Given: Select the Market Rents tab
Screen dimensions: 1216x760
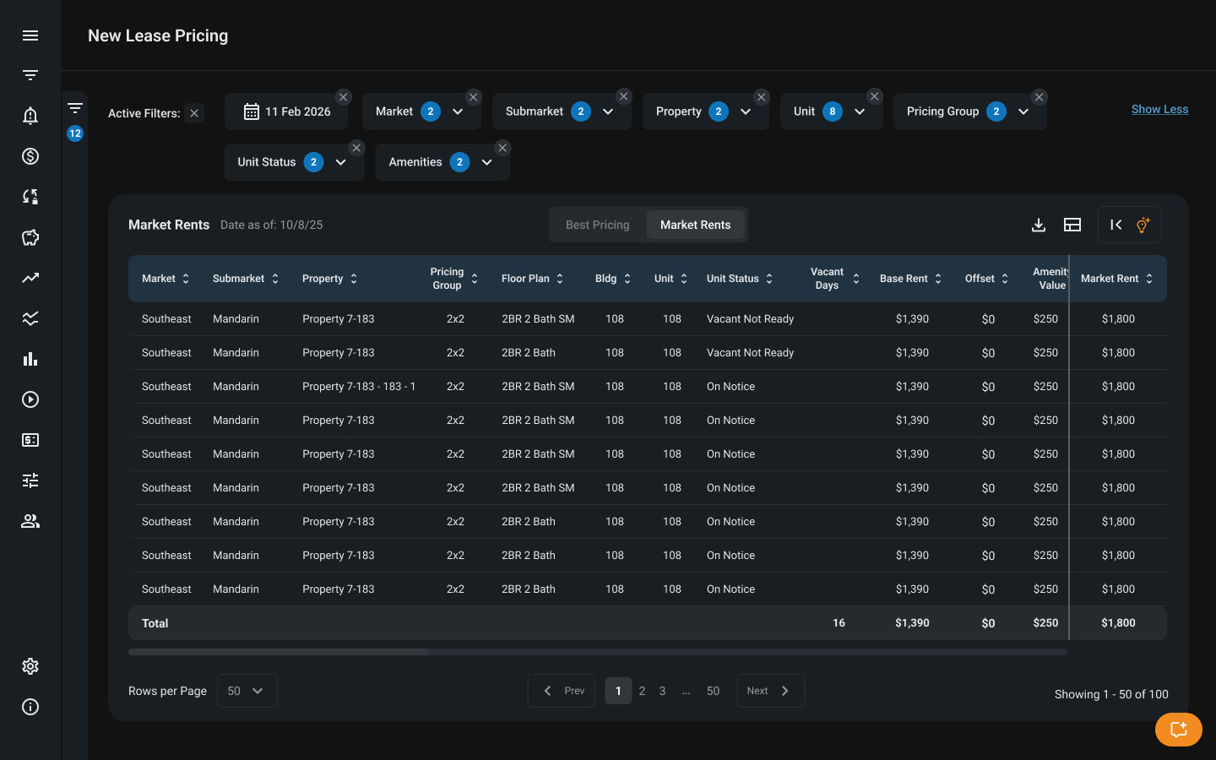Looking at the screenshot, I should pos(696,225).
